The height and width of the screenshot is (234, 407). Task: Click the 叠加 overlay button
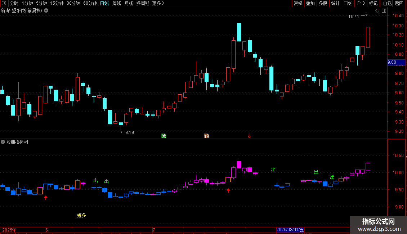pyautogui.click(x=310, y=3)
